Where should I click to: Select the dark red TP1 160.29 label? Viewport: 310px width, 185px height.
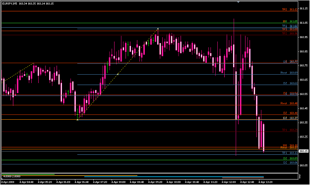pyautogui.click(x=290, y=130)
